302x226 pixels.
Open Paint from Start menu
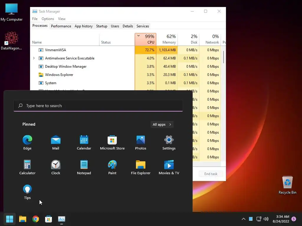click(112, 167)
